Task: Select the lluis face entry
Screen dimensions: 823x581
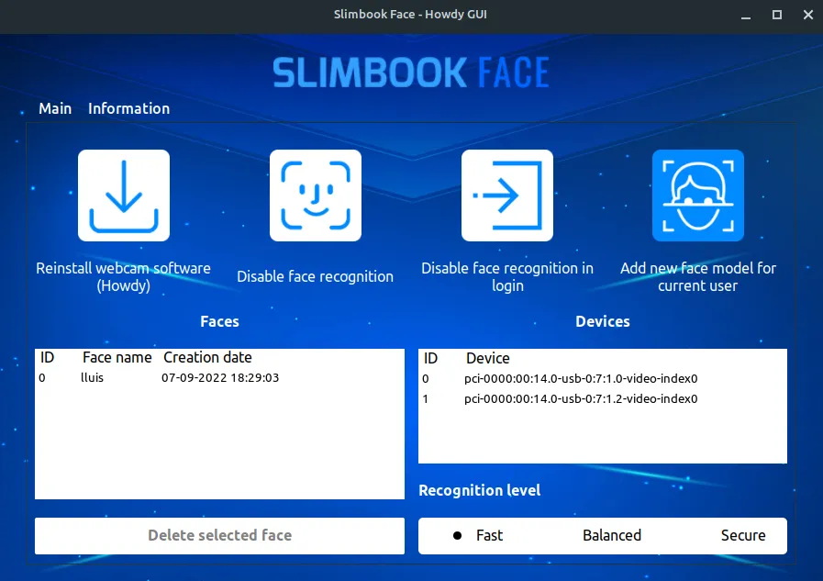Action: pyautogui.click(x=92, y=378)
